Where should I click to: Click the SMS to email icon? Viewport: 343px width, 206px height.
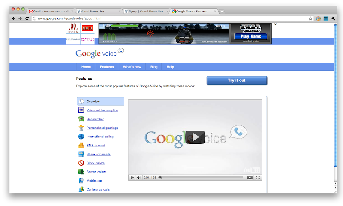[x=81, y=145]
